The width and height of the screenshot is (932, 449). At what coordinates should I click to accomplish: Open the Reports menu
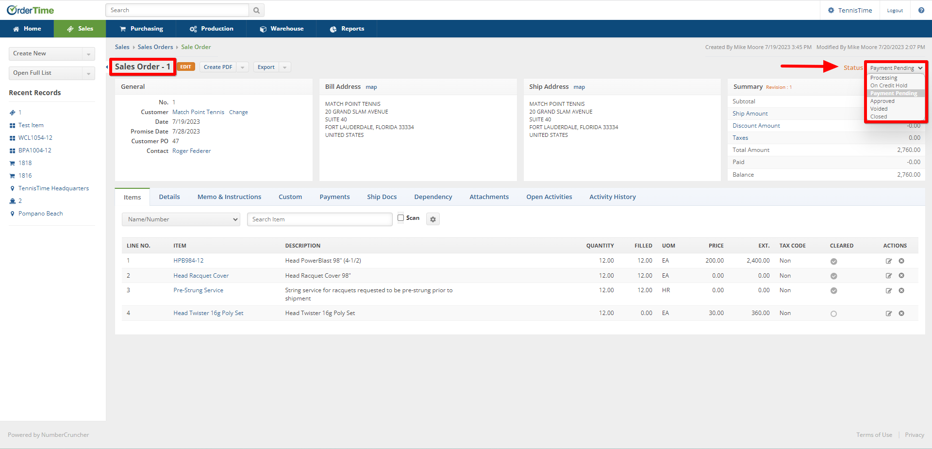(347, 29)
